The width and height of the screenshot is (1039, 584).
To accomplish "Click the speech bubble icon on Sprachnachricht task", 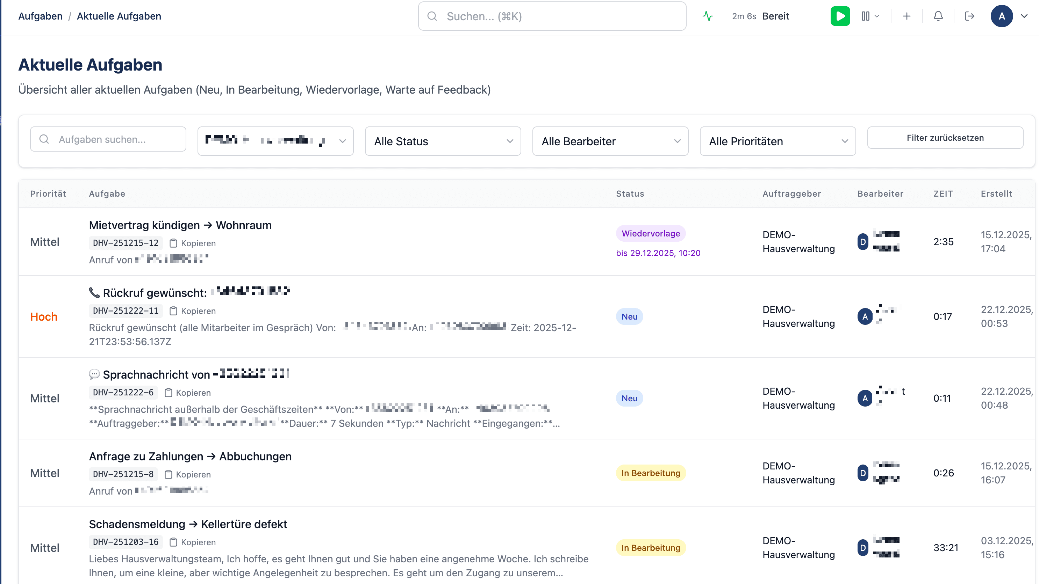I will pyautogui.click(x=94, y=374).
